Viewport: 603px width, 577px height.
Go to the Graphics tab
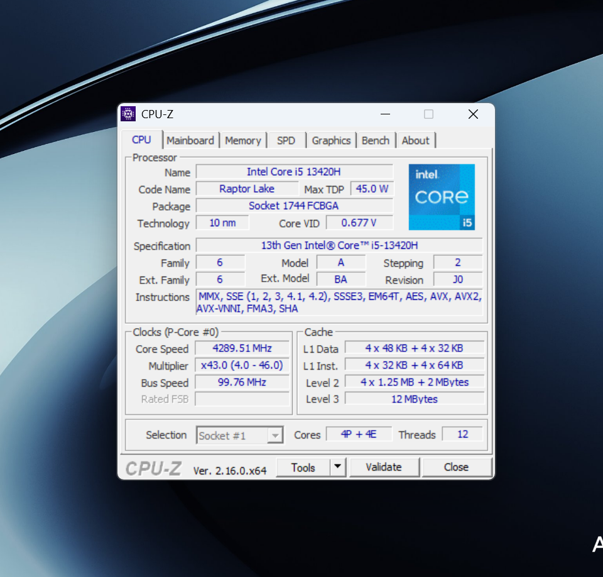click(331, 140)
